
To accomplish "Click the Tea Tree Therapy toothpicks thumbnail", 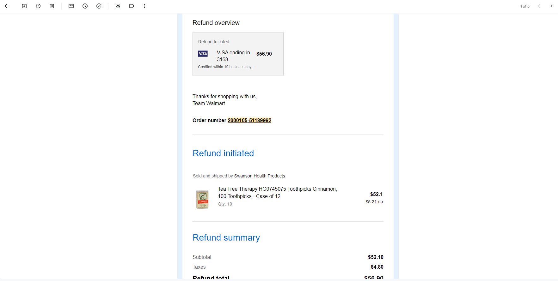I will pyautogui.click(x=202, y=200).
